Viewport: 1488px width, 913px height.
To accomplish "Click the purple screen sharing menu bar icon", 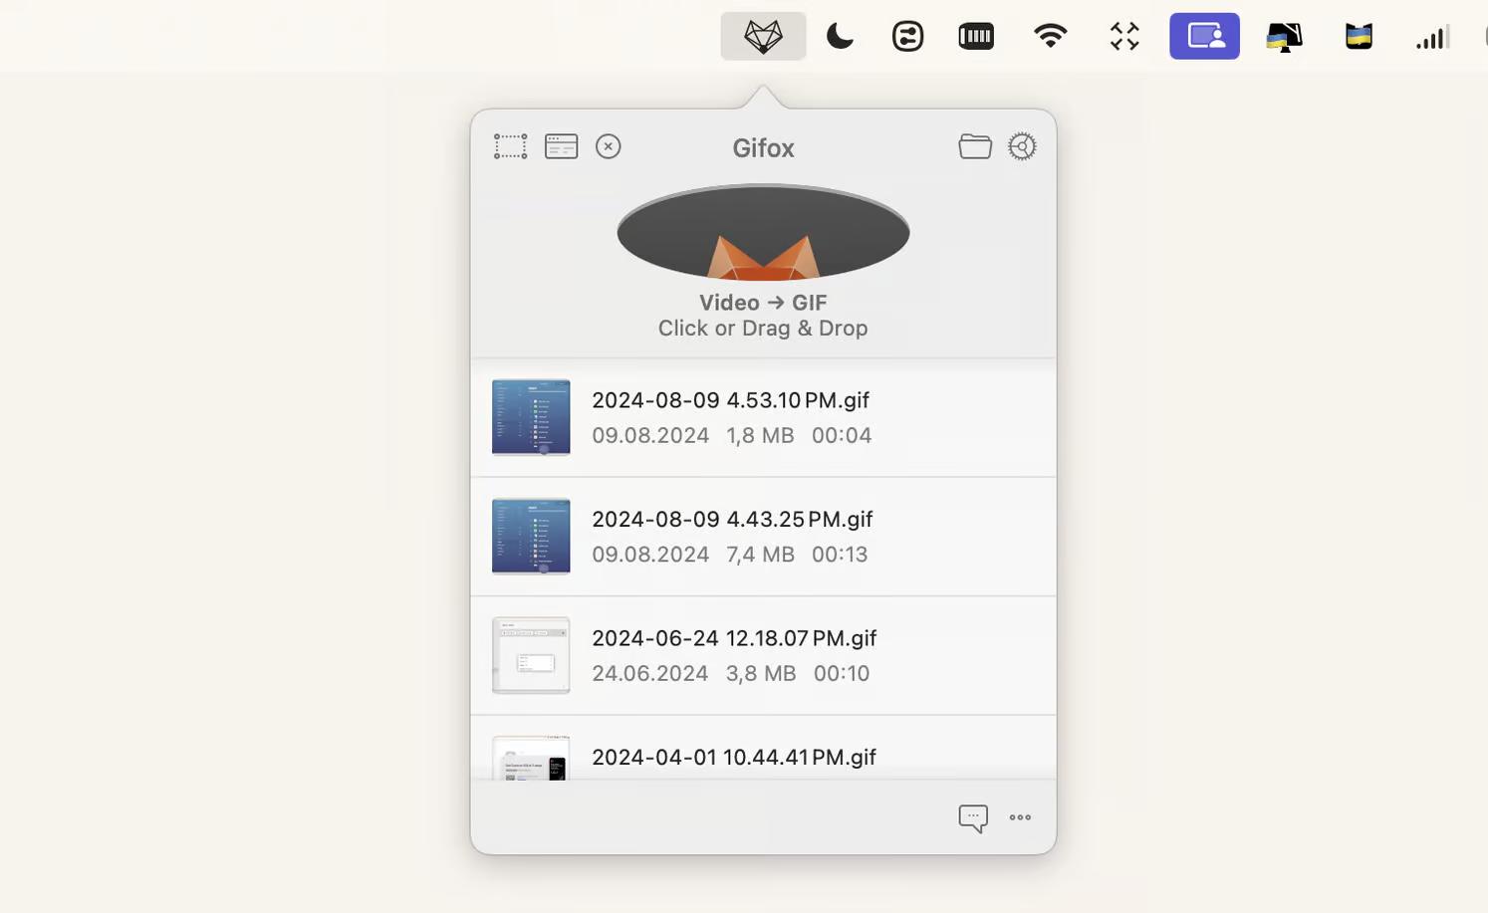I will pyautogui.click(x=1204, y=37).
